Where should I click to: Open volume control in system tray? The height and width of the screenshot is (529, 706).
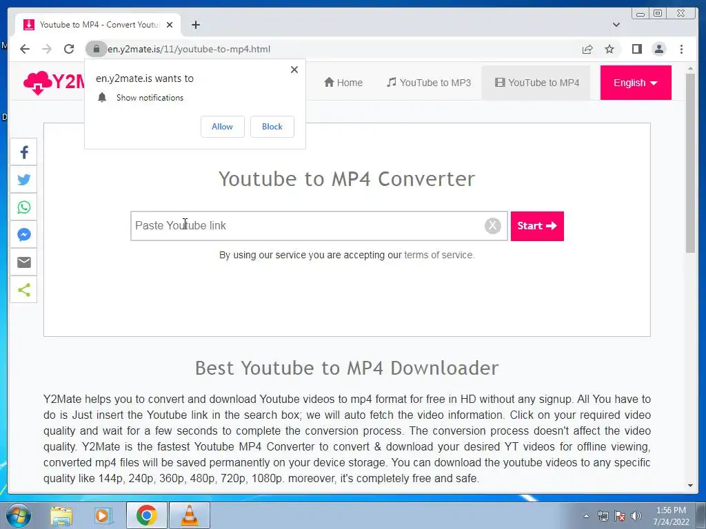coord(636,516)
